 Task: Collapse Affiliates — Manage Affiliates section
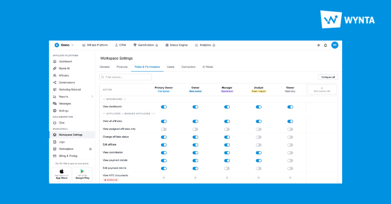pyautogui.click(x=104, y=114)
